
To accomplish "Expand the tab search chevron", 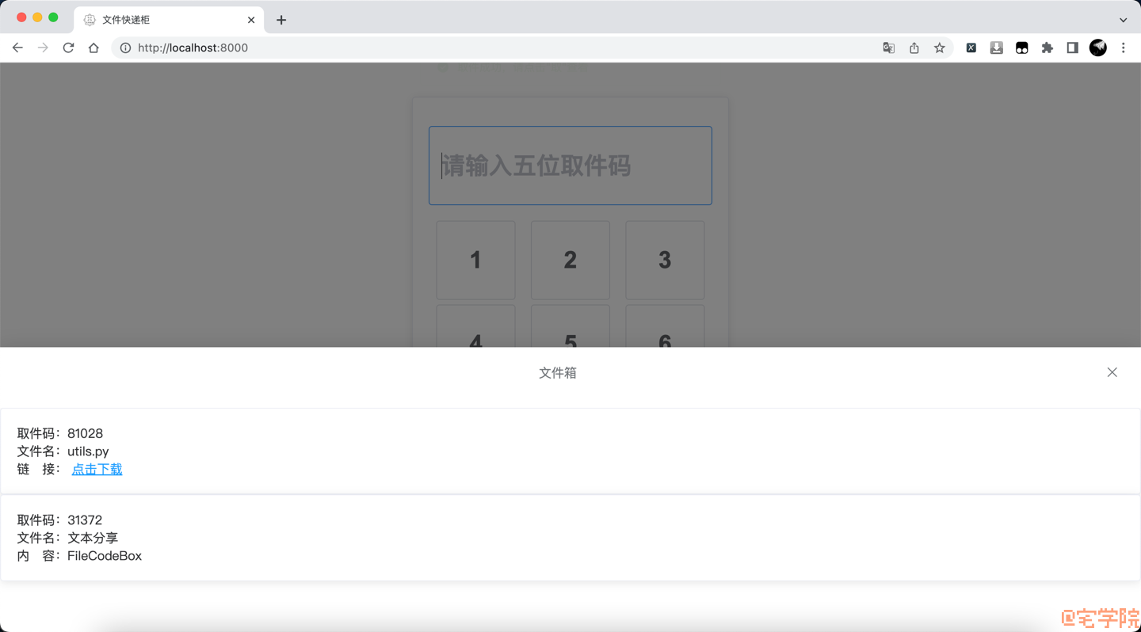I will [x=1123, y=20].
